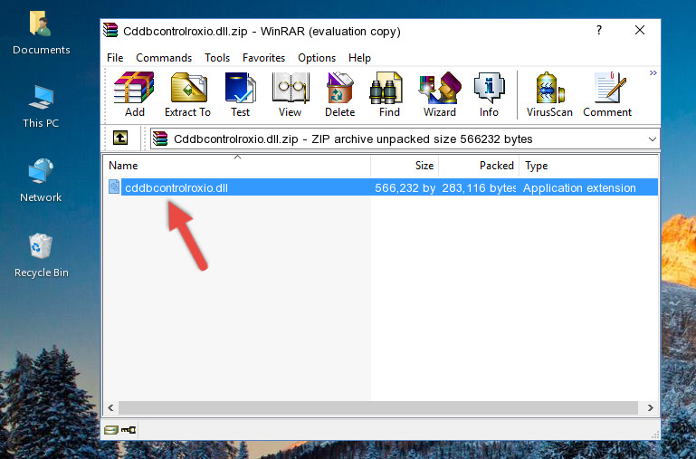The image size is (696, 459).
Task: Click Extract To toolbar icon
Action: [x=187, y=94]
